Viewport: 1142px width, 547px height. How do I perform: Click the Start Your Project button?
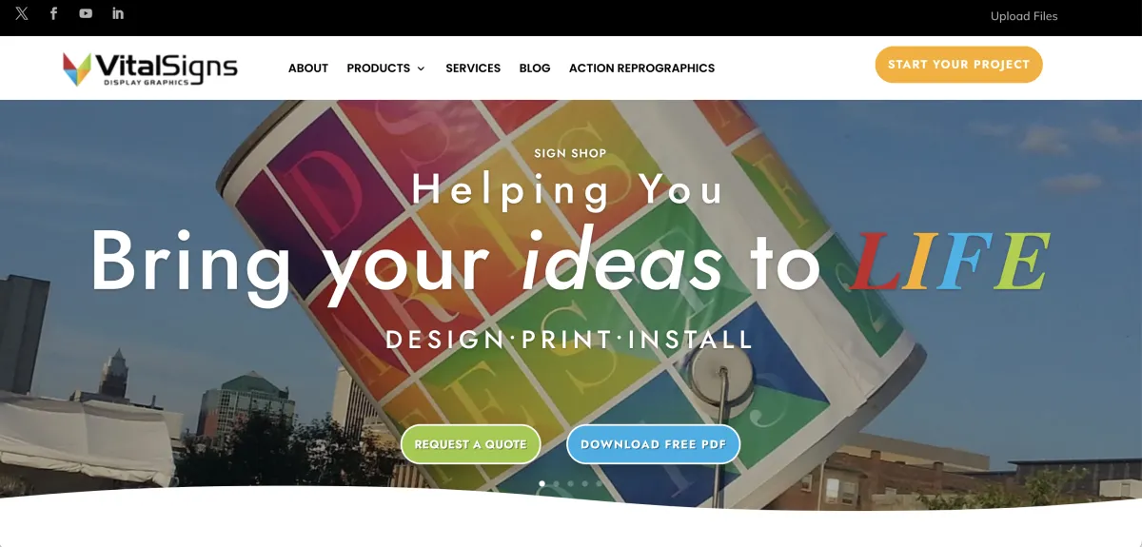pyautogui.click(x=959, y=65)
